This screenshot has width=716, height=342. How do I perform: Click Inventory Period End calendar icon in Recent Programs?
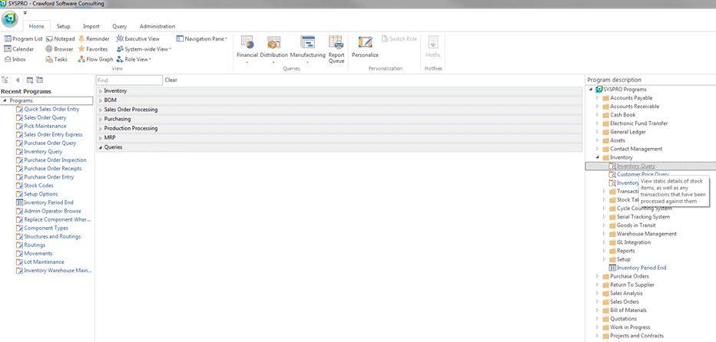coord(19,202)
